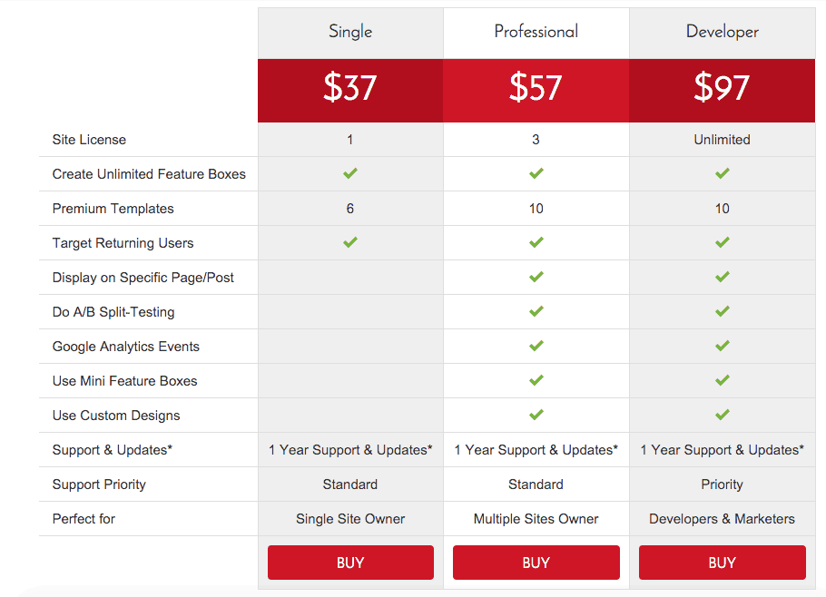The image size is (826, 597).
Task: Click the Developers & Marketers text
Action: pyautogui.click(x=722, y=519)
